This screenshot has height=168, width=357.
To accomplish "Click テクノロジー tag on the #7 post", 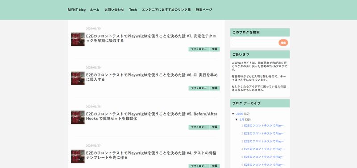I will 199,49.
